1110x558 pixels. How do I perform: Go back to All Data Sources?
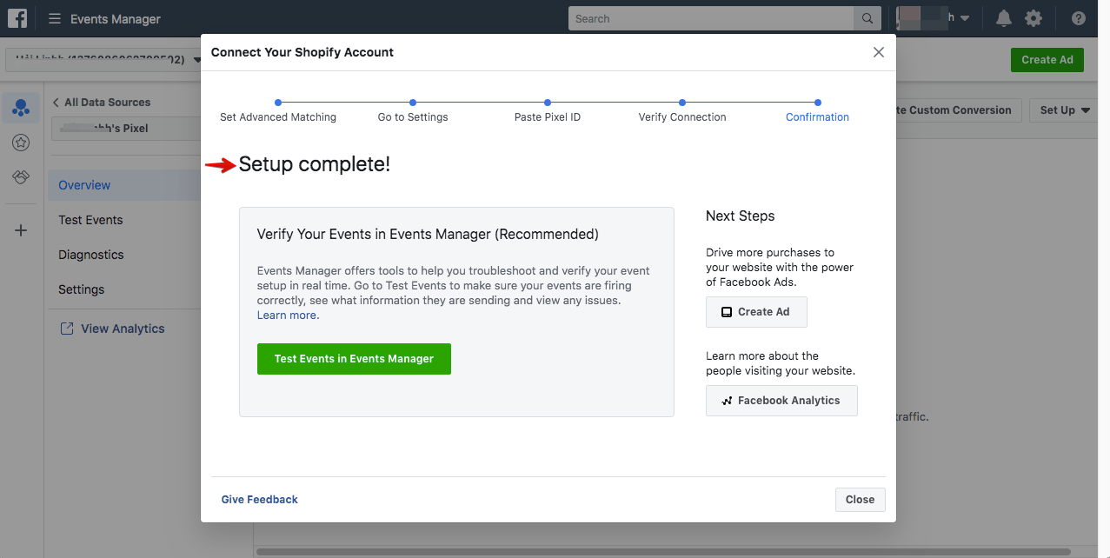(107, 103)
